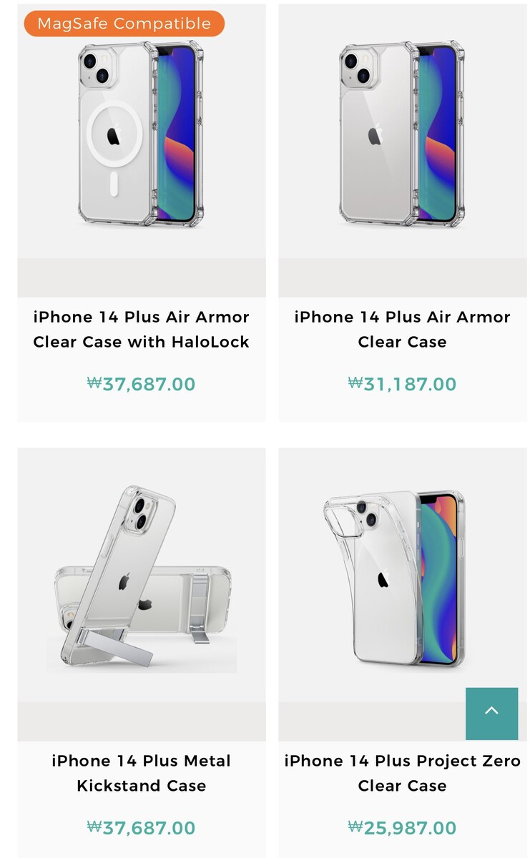Open iPhone 14 Plus Air Armor Clear Case with HaloLock title

pos(142,330)
